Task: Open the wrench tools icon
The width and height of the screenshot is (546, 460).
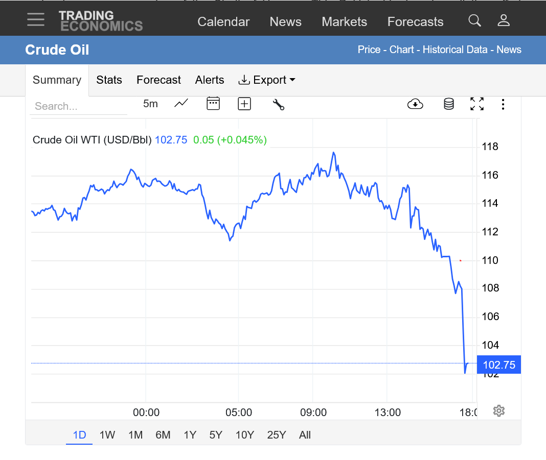Action: [x=278, y=104]
